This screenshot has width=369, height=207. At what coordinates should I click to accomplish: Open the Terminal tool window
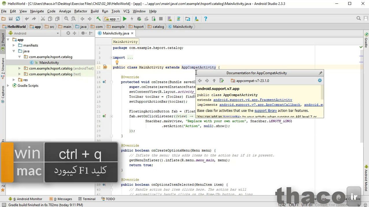pos(86,199)
